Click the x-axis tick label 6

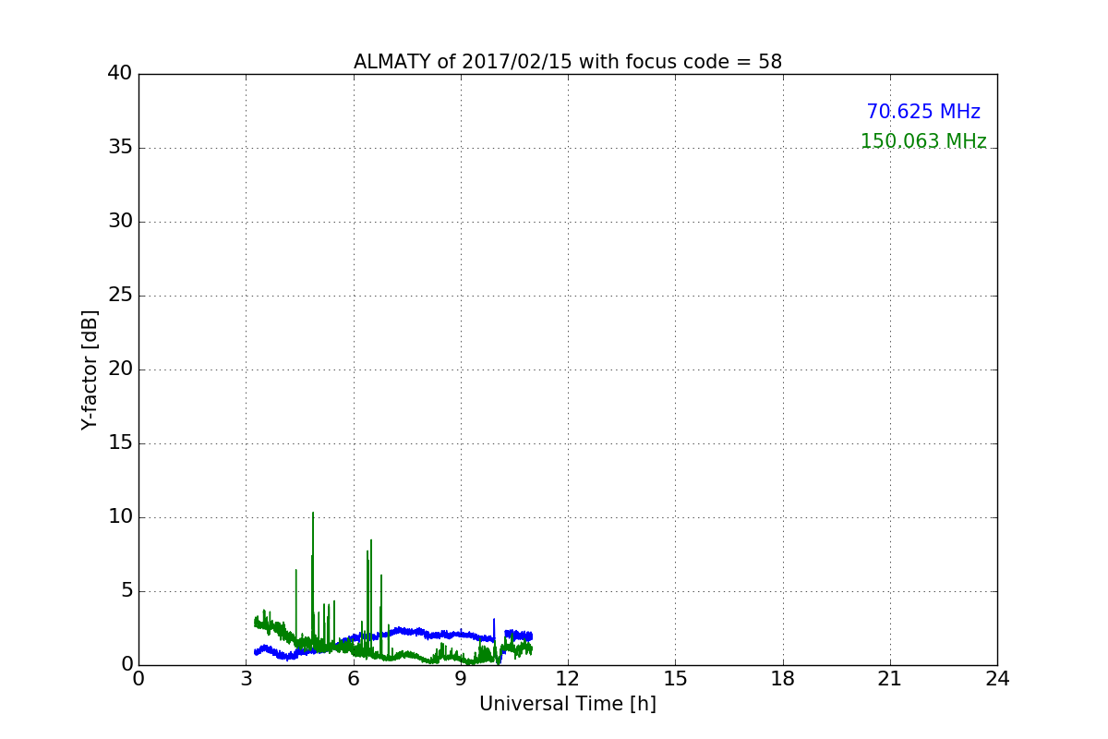click(354, 678)
